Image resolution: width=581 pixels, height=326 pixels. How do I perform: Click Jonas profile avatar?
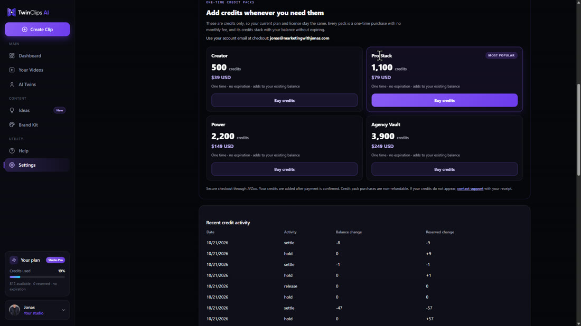(14, 310)
